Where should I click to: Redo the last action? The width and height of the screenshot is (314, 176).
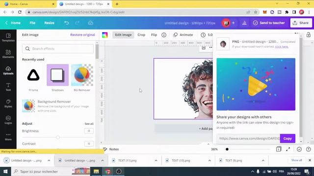click(78, 23)
